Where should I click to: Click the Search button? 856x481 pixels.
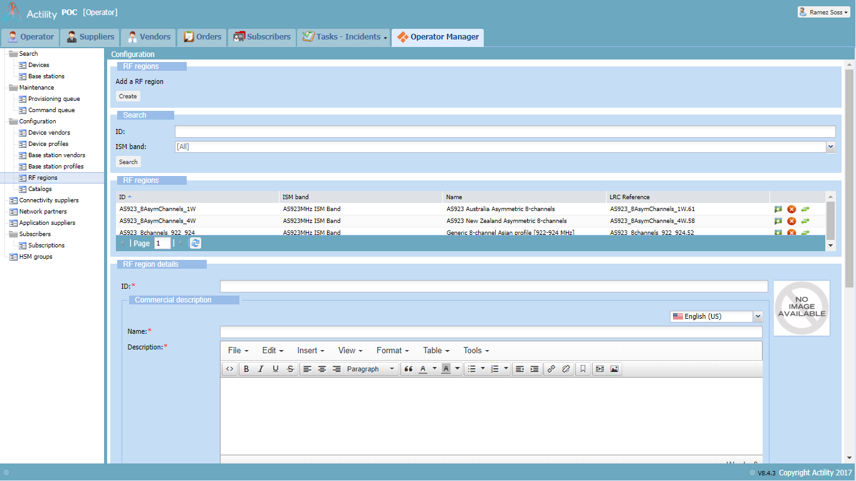pyautogui.click(x=128, y=162)
